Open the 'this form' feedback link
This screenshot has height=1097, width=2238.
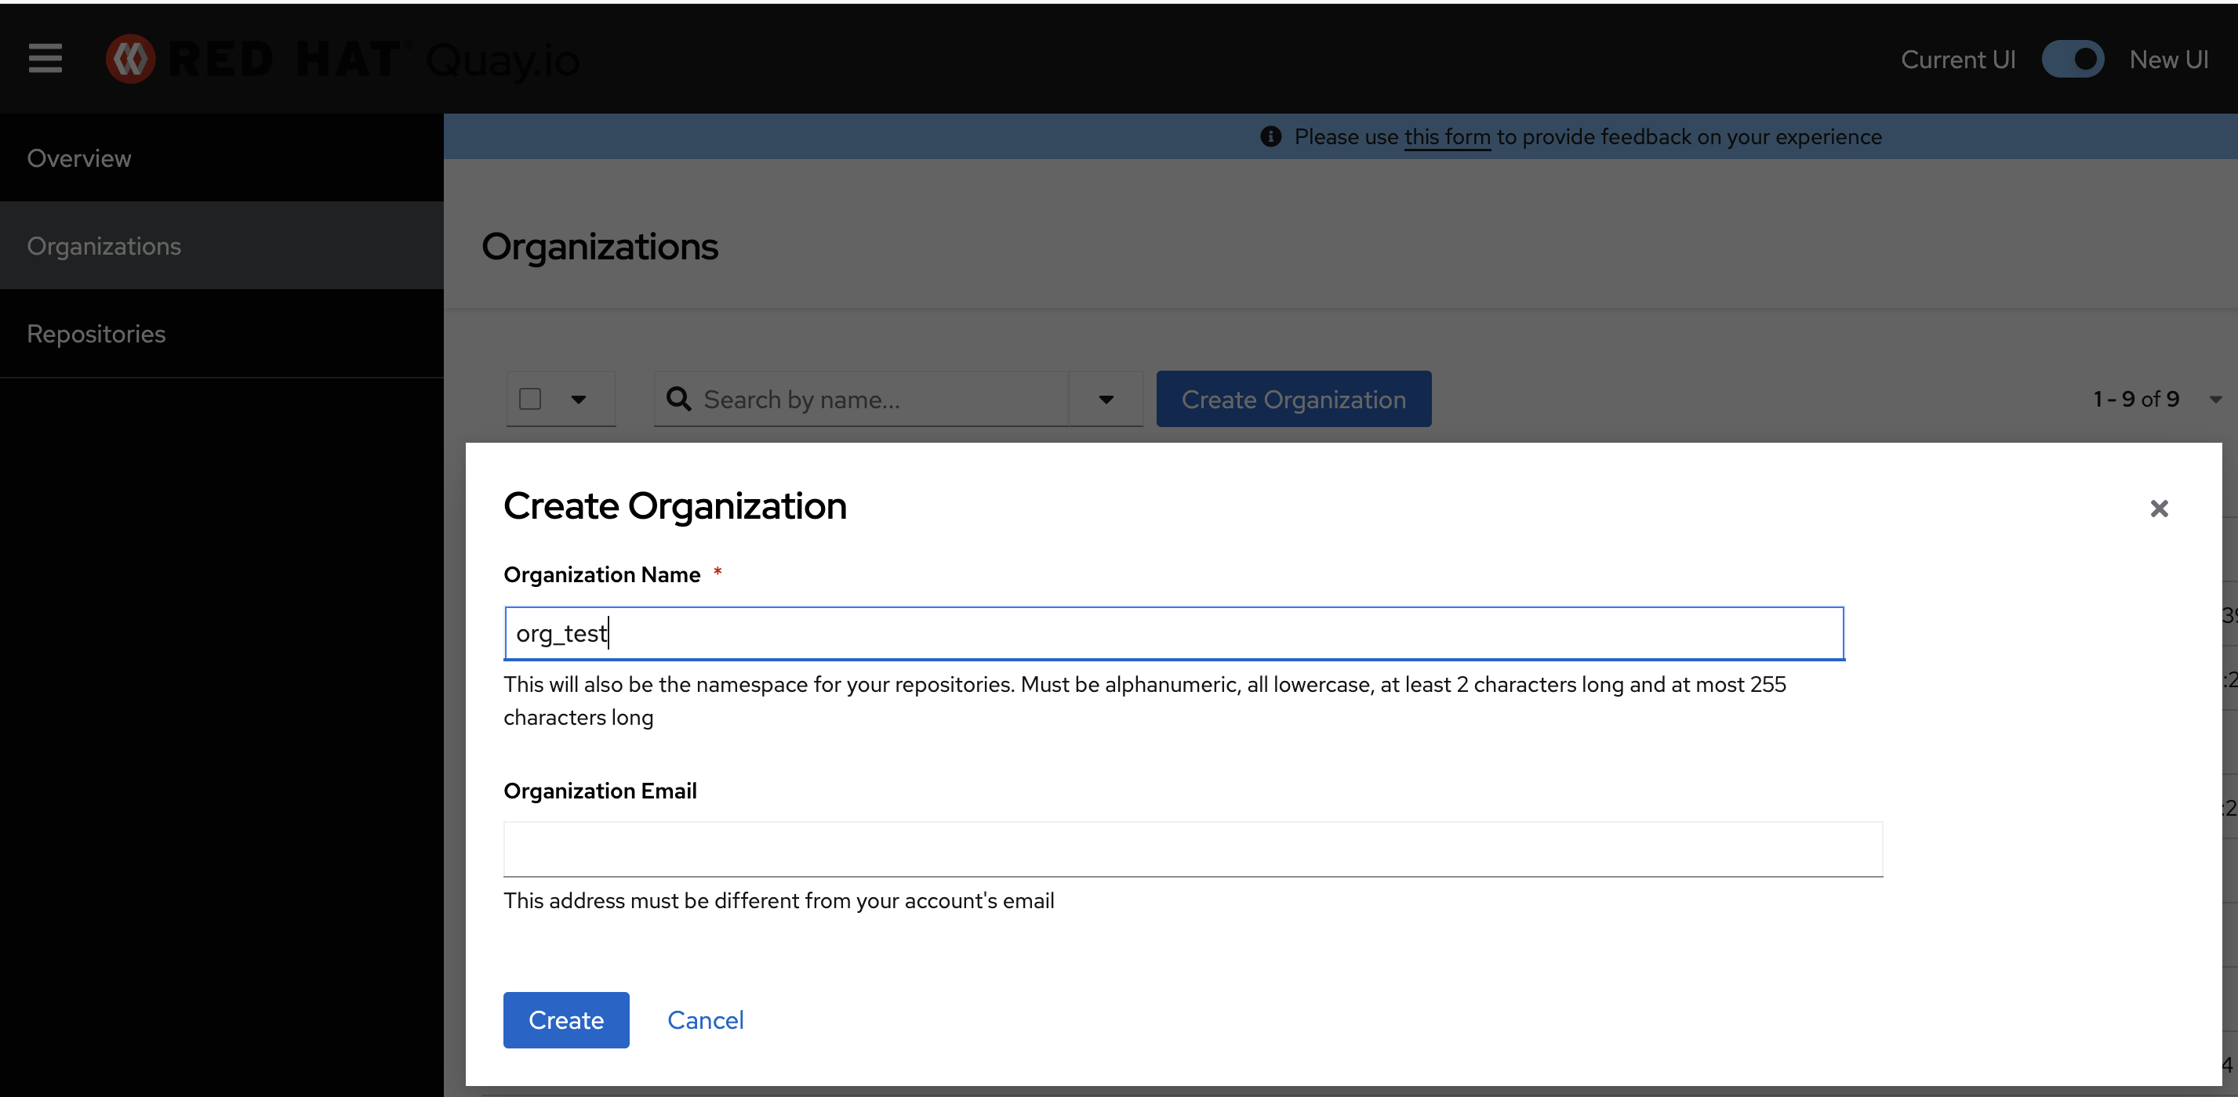point(1447,137)
